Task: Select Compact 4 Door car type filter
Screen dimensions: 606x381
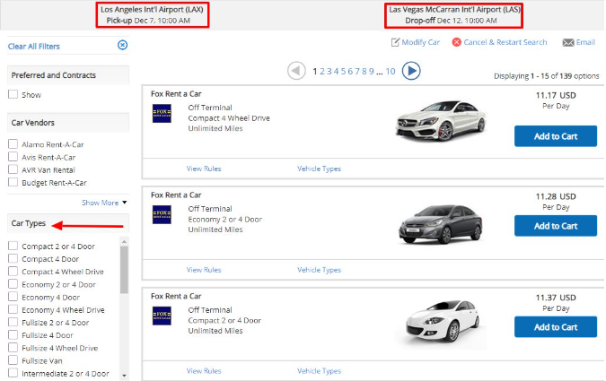Action: 13,259
